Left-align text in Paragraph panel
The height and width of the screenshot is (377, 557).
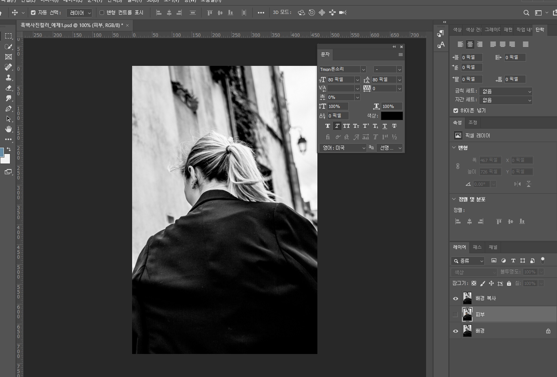[x=461, y=44]
